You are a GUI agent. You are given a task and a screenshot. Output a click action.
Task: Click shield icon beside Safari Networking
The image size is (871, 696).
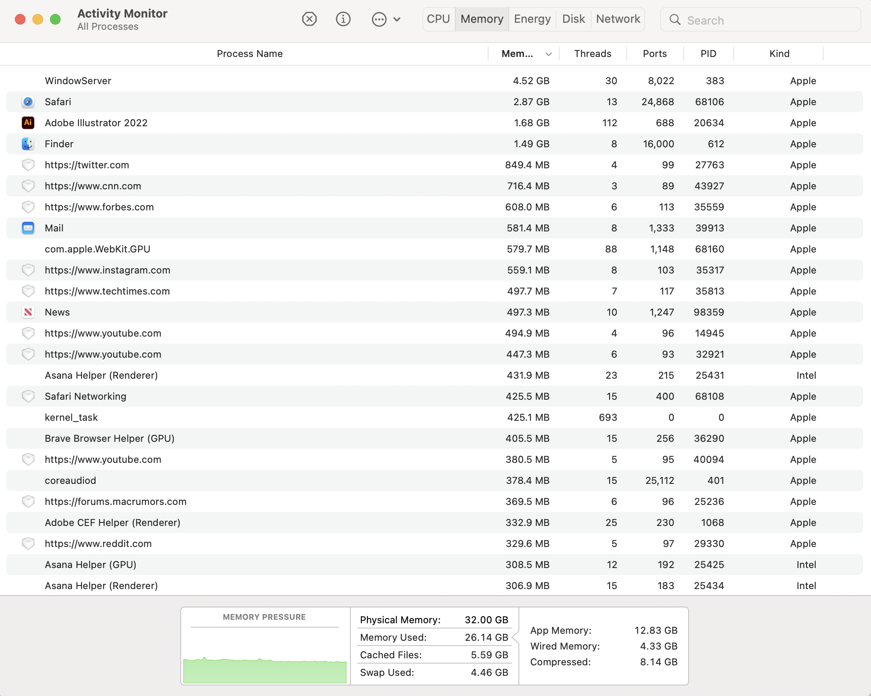[28, 396]
